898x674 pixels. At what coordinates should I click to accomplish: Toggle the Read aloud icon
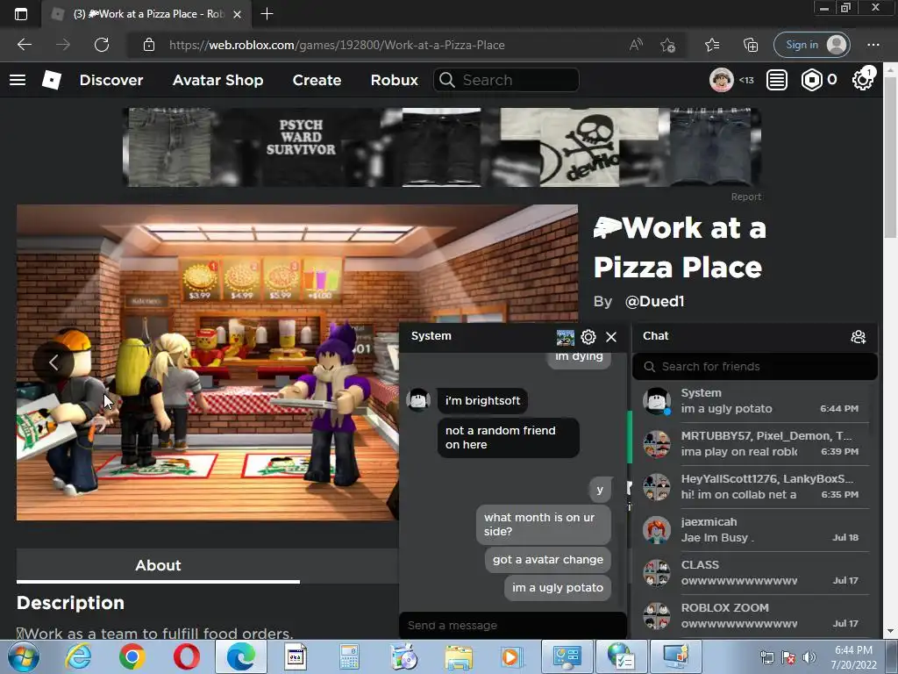click(636, 45)
